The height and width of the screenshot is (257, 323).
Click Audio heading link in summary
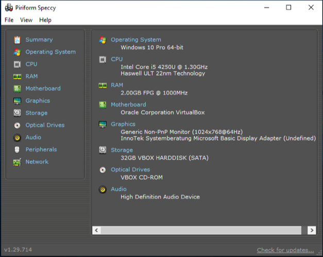tap(118, 189)
